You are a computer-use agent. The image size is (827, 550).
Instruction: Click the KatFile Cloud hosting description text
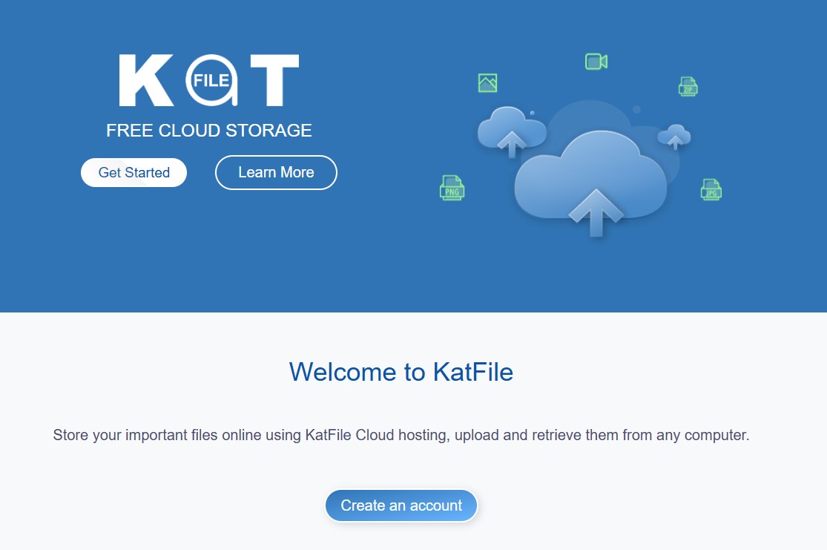pyautogui.click(x=401, y=435)
